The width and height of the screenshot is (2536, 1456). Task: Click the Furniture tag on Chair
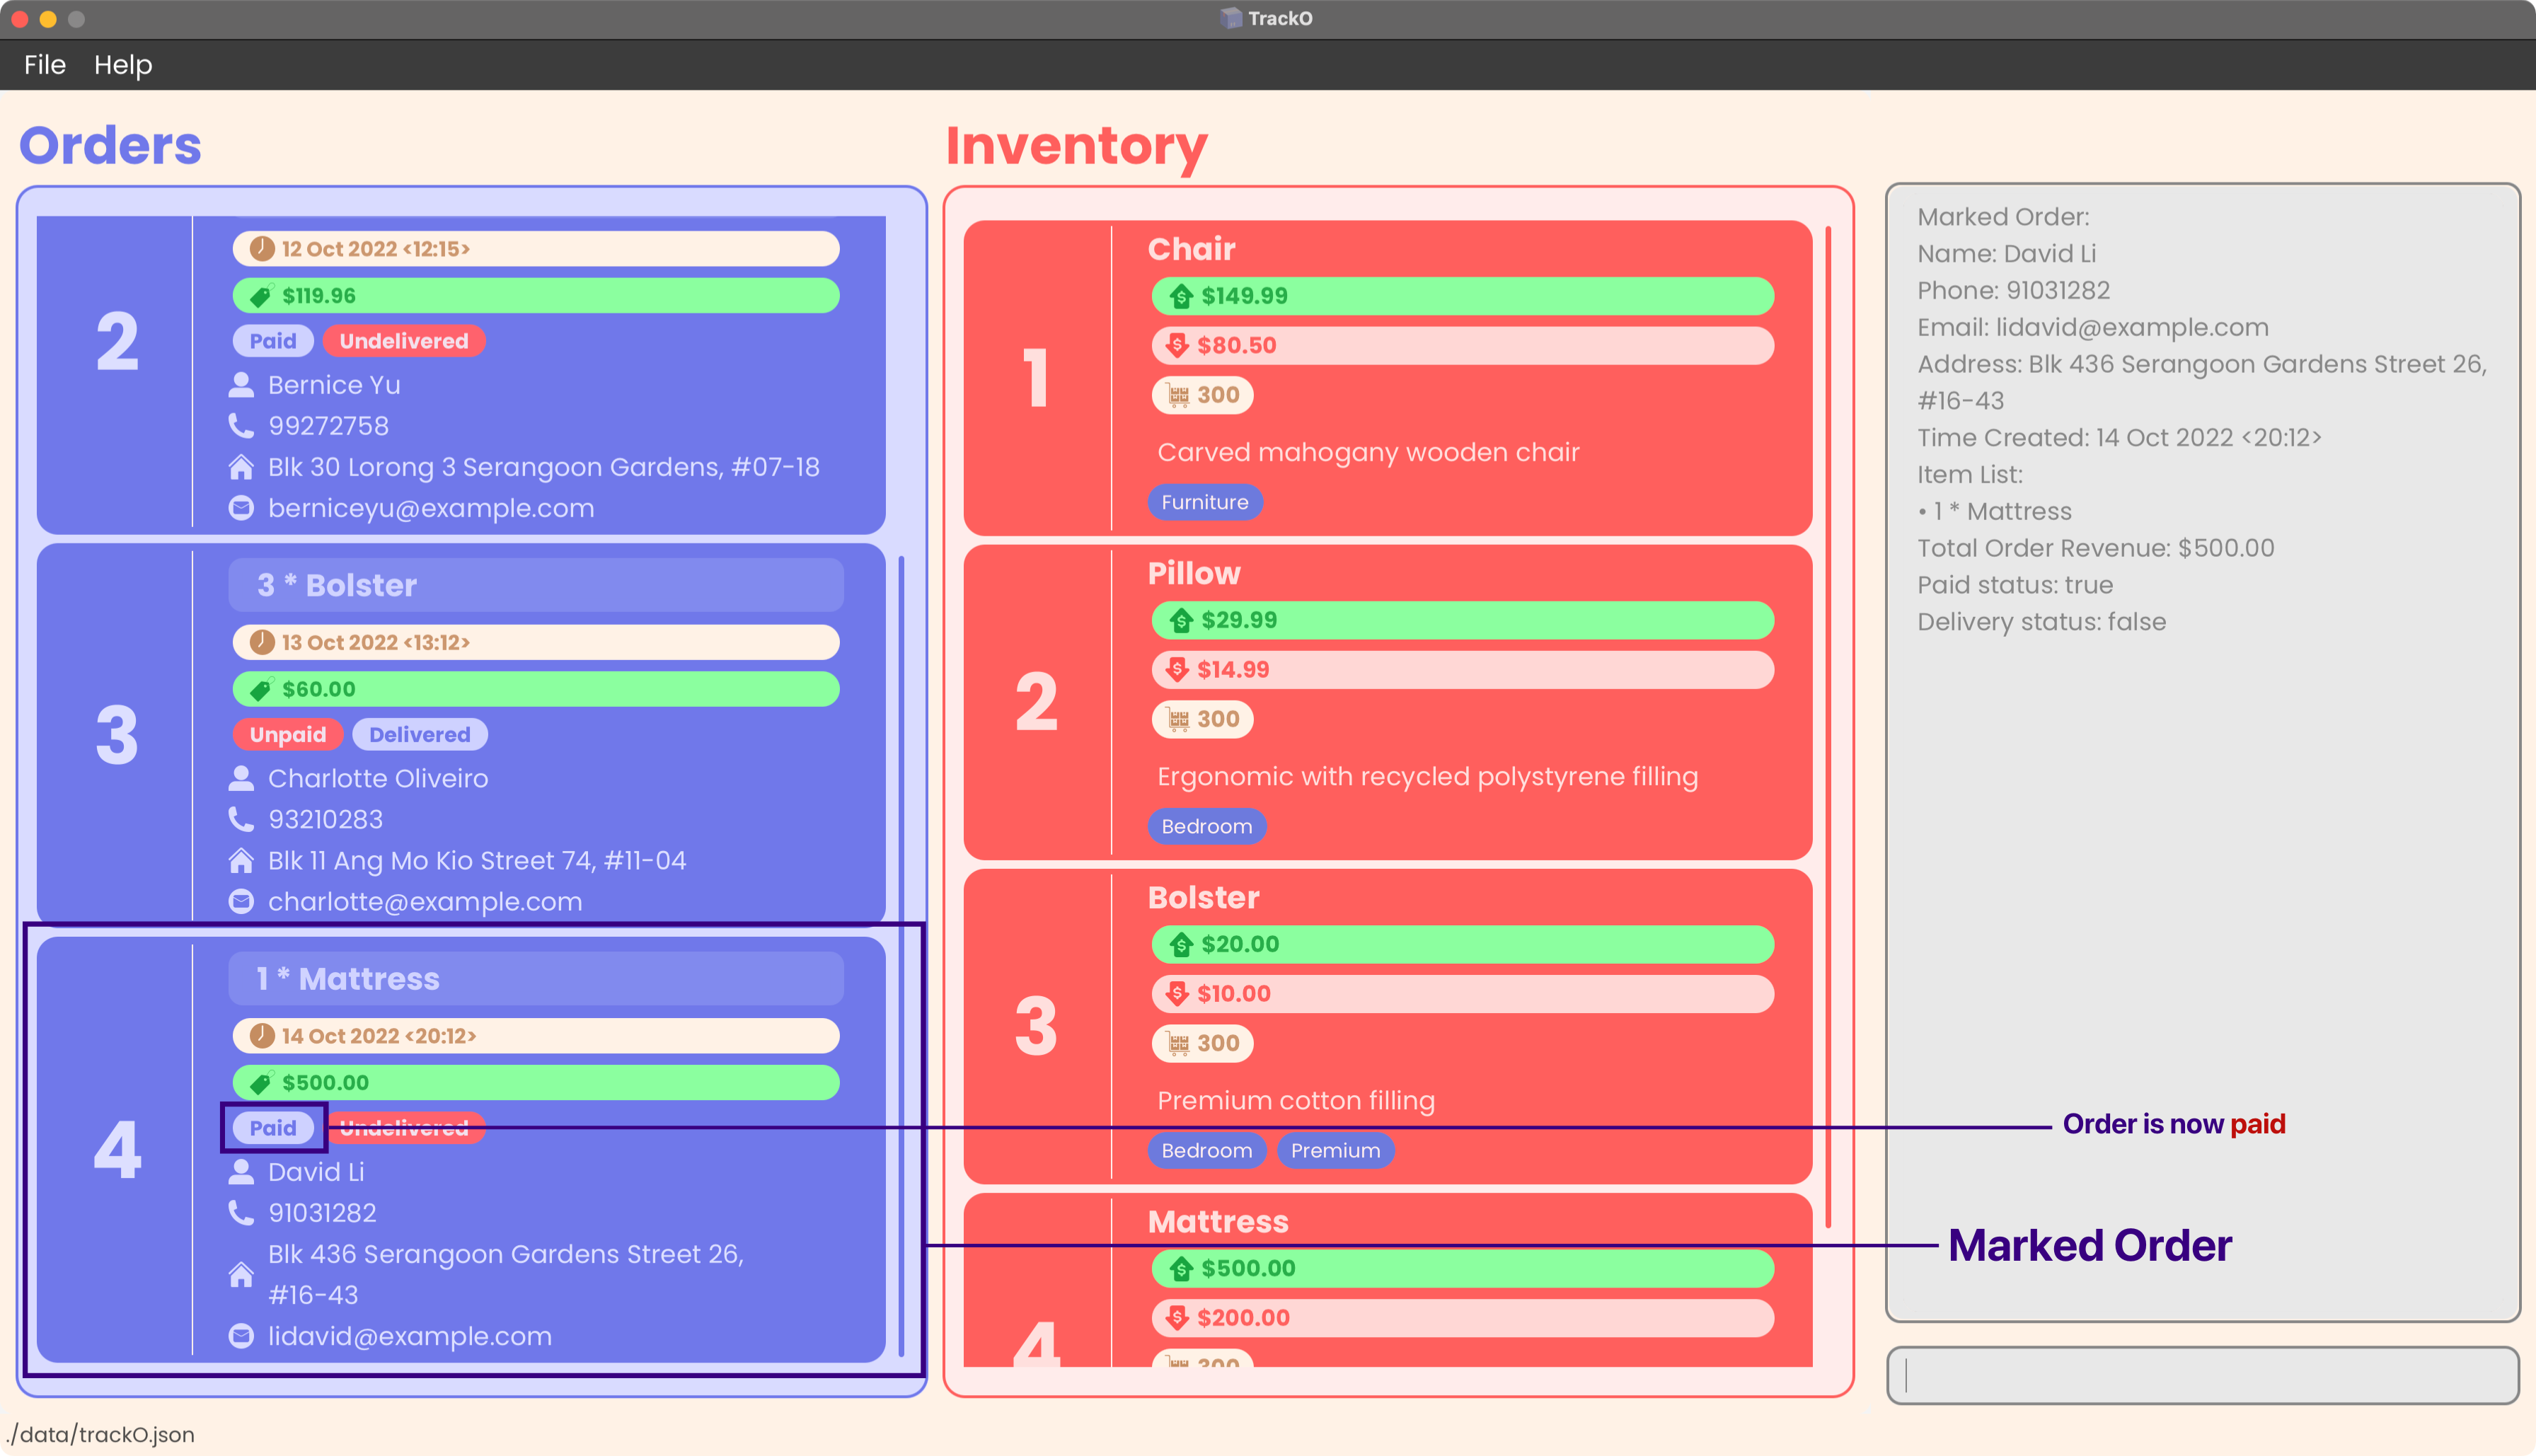[1205, 502]
